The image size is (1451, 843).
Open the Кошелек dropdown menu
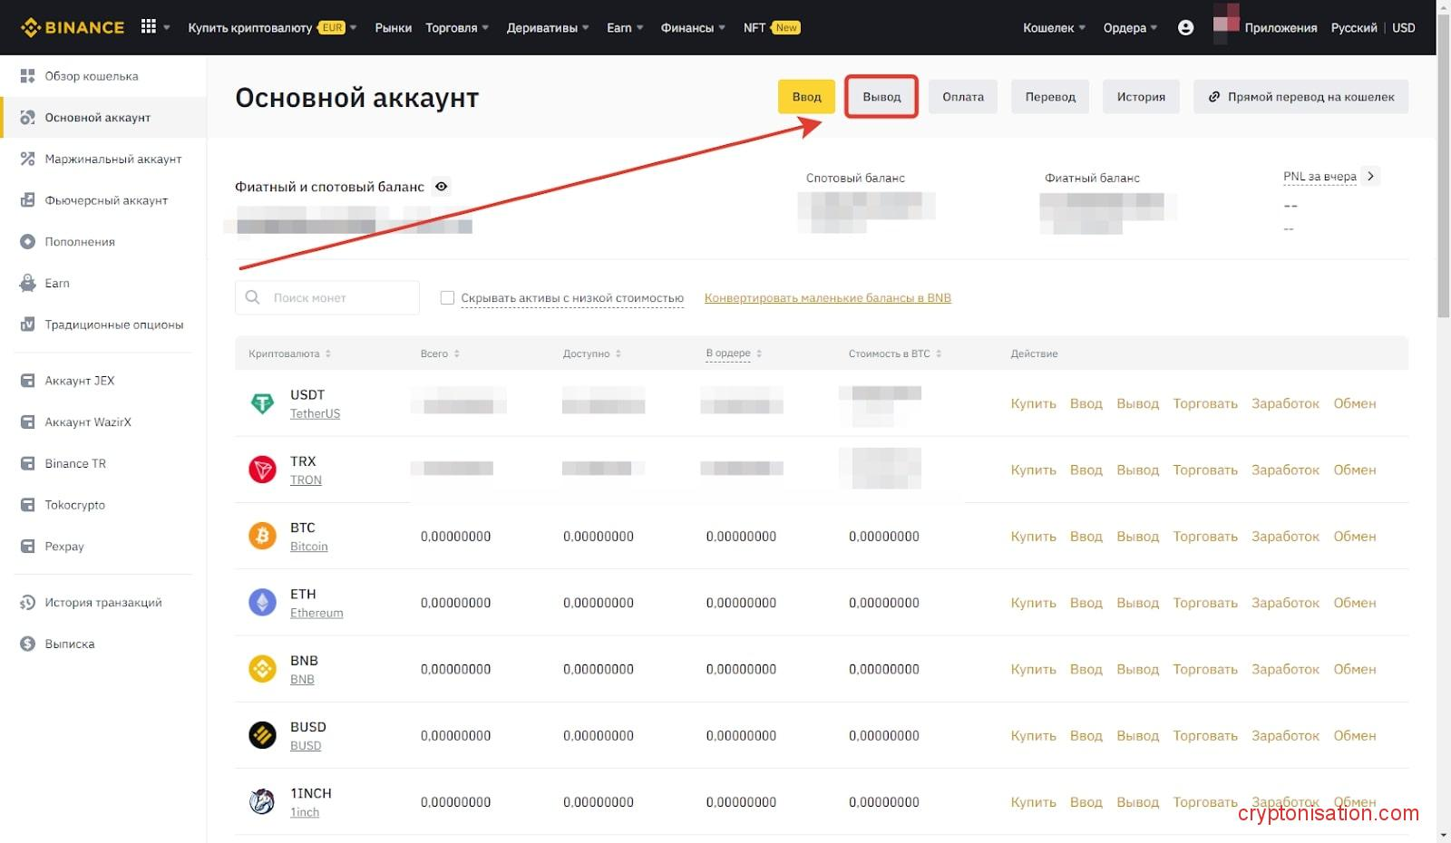(x=1050, y=27)
